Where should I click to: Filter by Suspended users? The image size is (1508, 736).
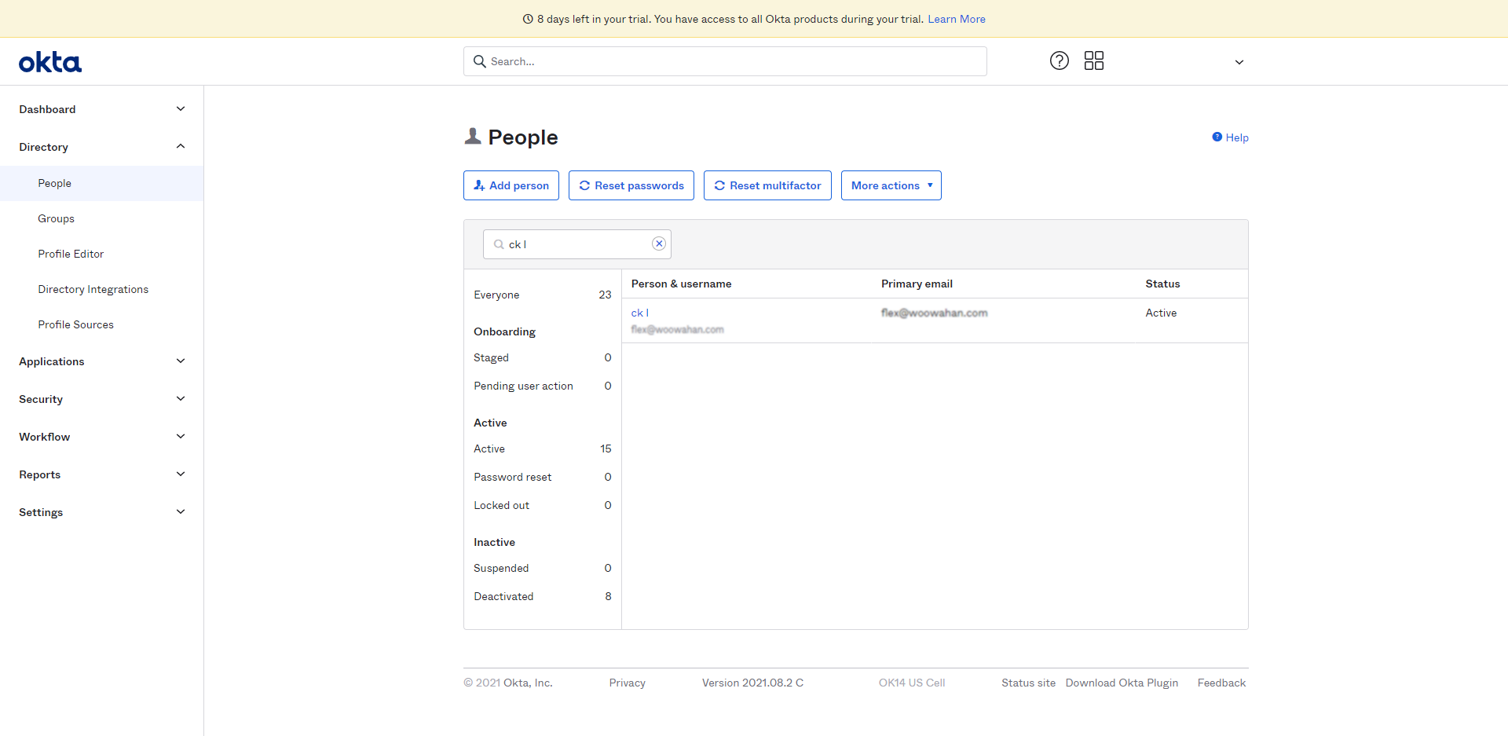coord(542,568)
